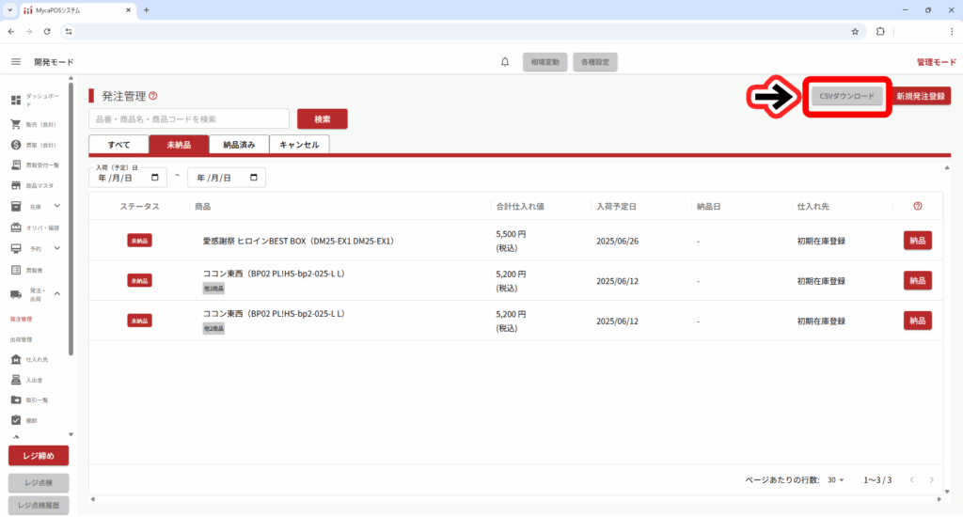Click the help icon in table header

coord(917,206)
